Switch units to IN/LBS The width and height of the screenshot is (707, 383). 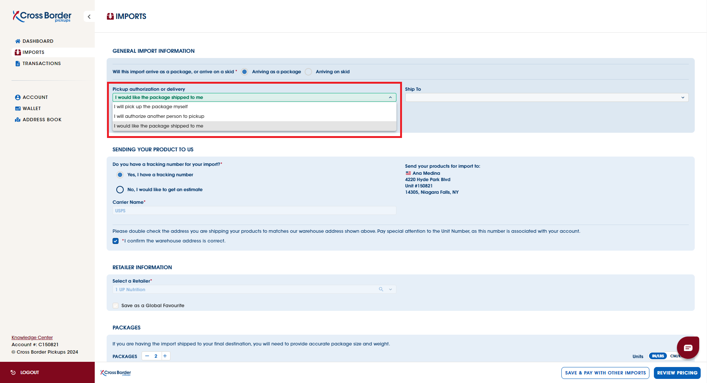pyautogui.click(x=658, y=356)
